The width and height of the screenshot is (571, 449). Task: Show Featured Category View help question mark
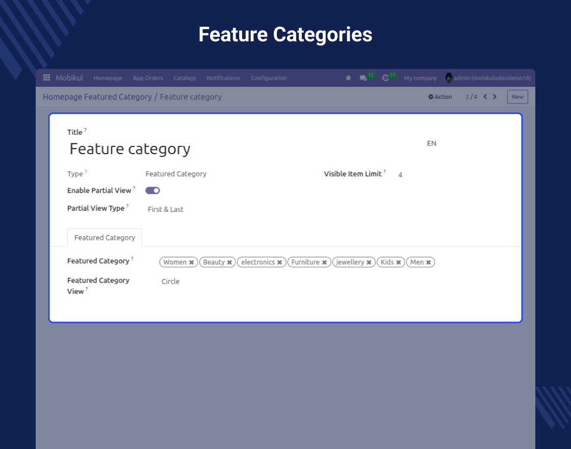pyautogui.click(x=87, y=289)
